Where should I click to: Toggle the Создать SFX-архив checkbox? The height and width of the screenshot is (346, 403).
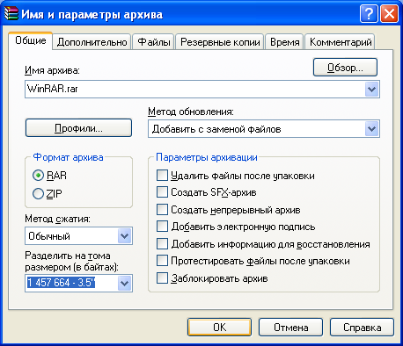coord(162,192)
